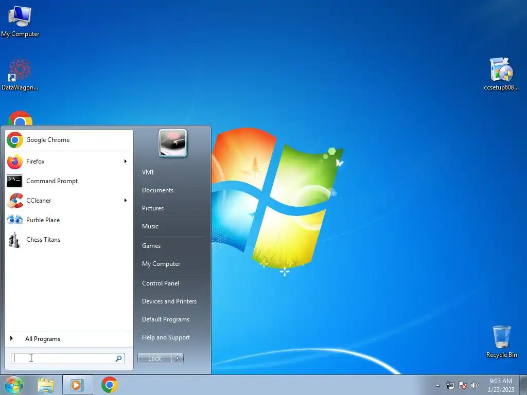Viewport: 527px width, 395px height.
Task: Click the Firefox icon in Start menu
Action: [x=15, y=161]
